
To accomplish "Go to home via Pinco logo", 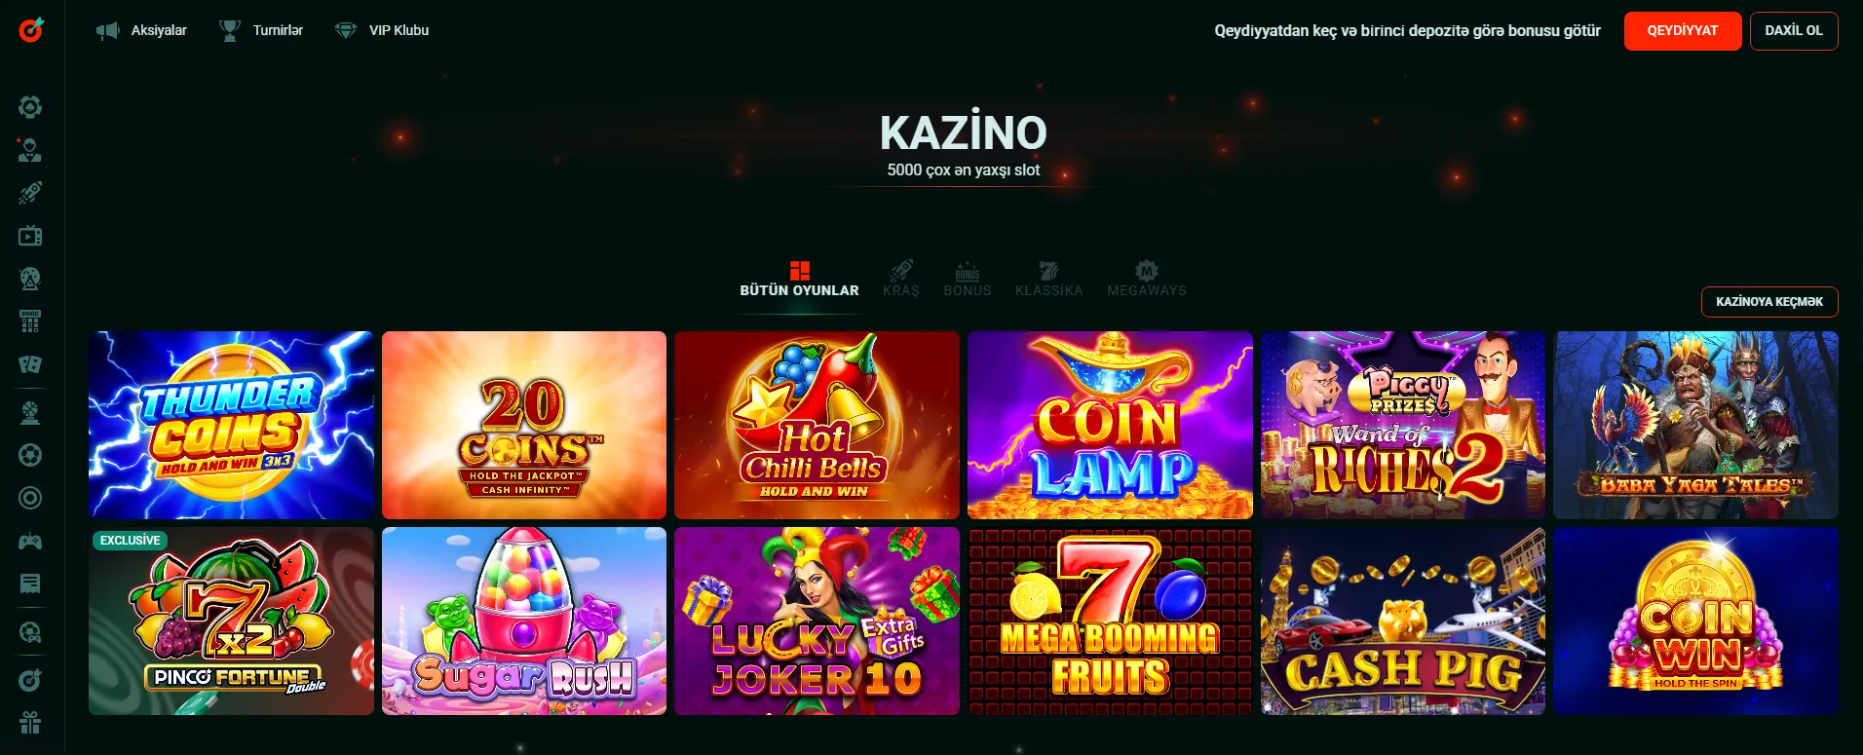I will [31, 30].
